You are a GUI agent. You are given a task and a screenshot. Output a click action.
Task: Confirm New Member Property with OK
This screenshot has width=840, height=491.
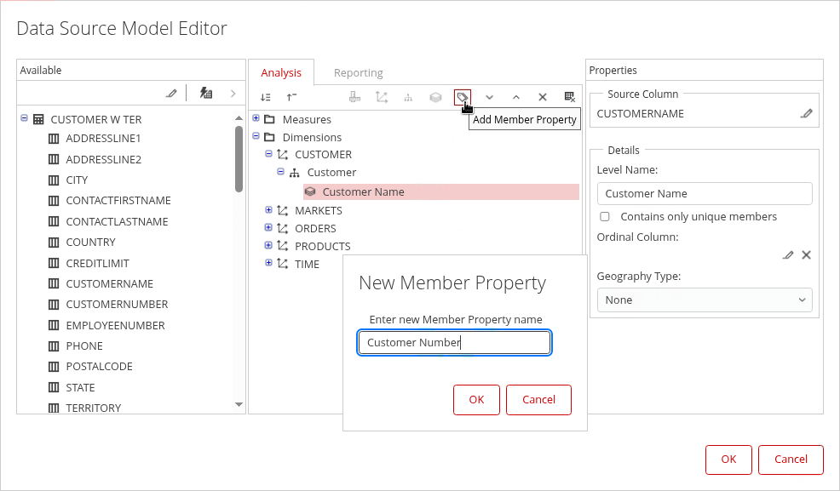click(476, 400)
